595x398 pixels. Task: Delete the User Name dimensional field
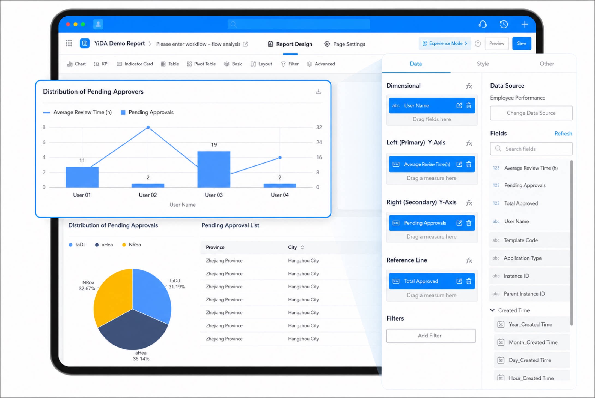click(469, 105)
